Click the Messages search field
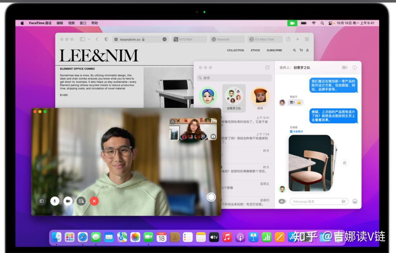396x253 pixels. tap(234, 78)
